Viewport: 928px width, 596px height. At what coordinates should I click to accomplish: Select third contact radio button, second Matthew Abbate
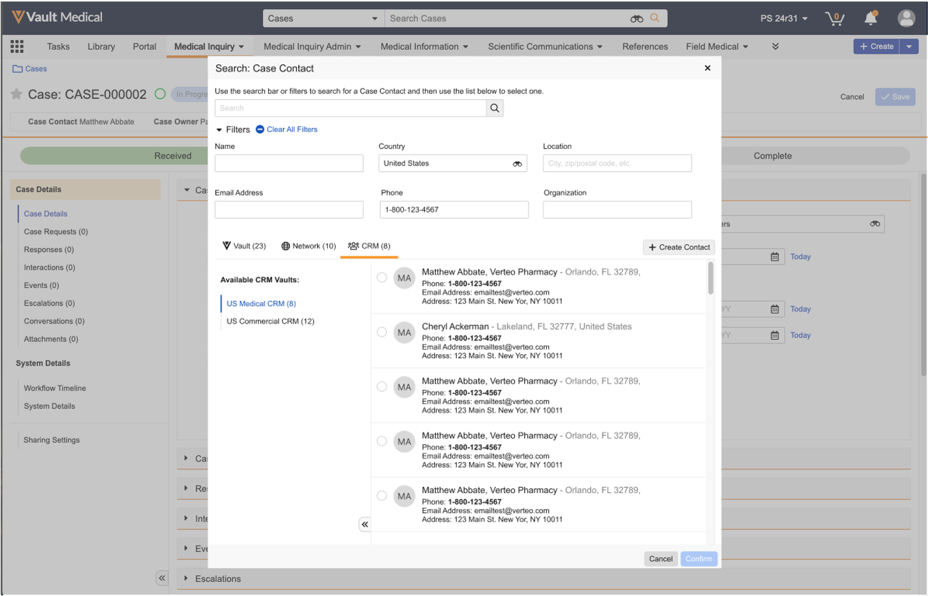pyautogui.click(x=382, y=387)
